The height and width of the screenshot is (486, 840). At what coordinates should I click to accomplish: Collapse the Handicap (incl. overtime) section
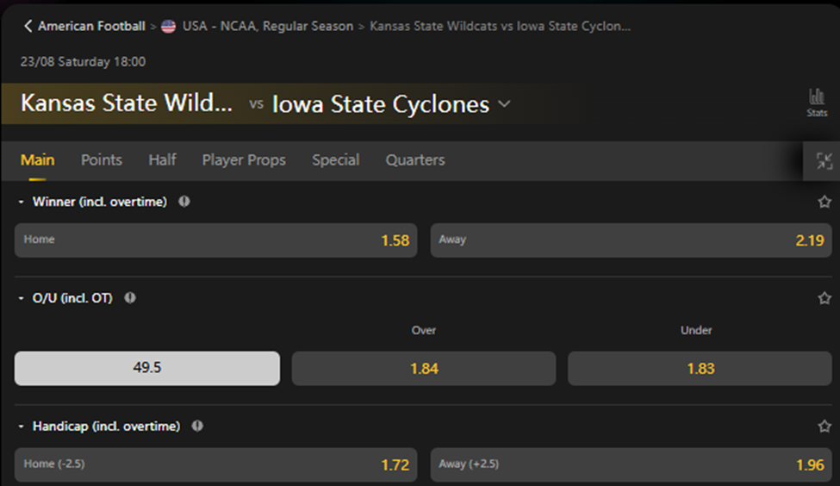tap(22, 426)
